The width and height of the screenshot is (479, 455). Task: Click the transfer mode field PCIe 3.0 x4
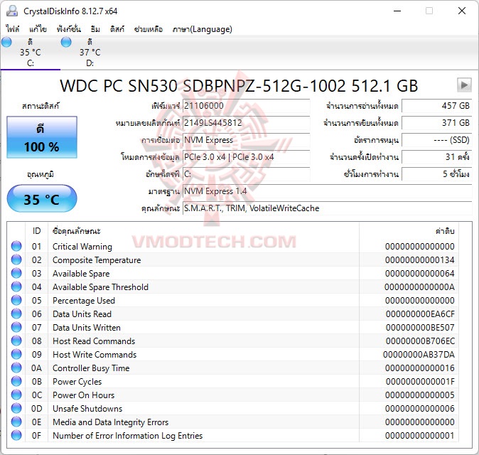246,157
